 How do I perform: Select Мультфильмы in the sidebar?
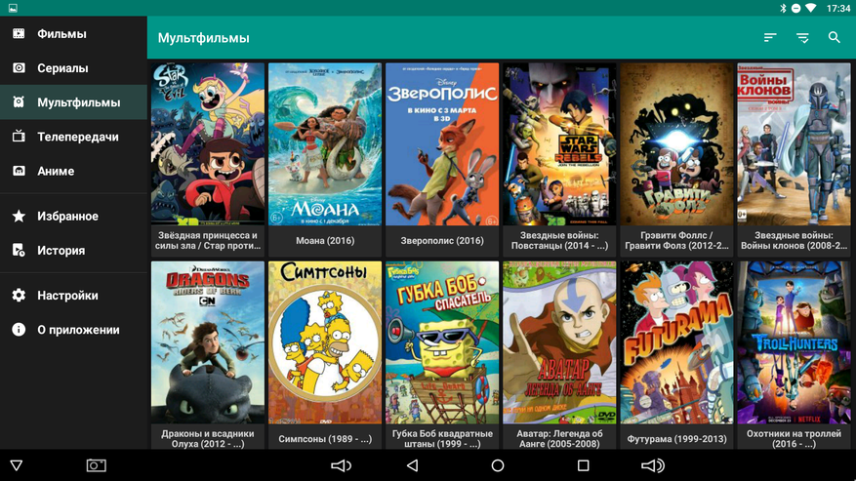74,102
